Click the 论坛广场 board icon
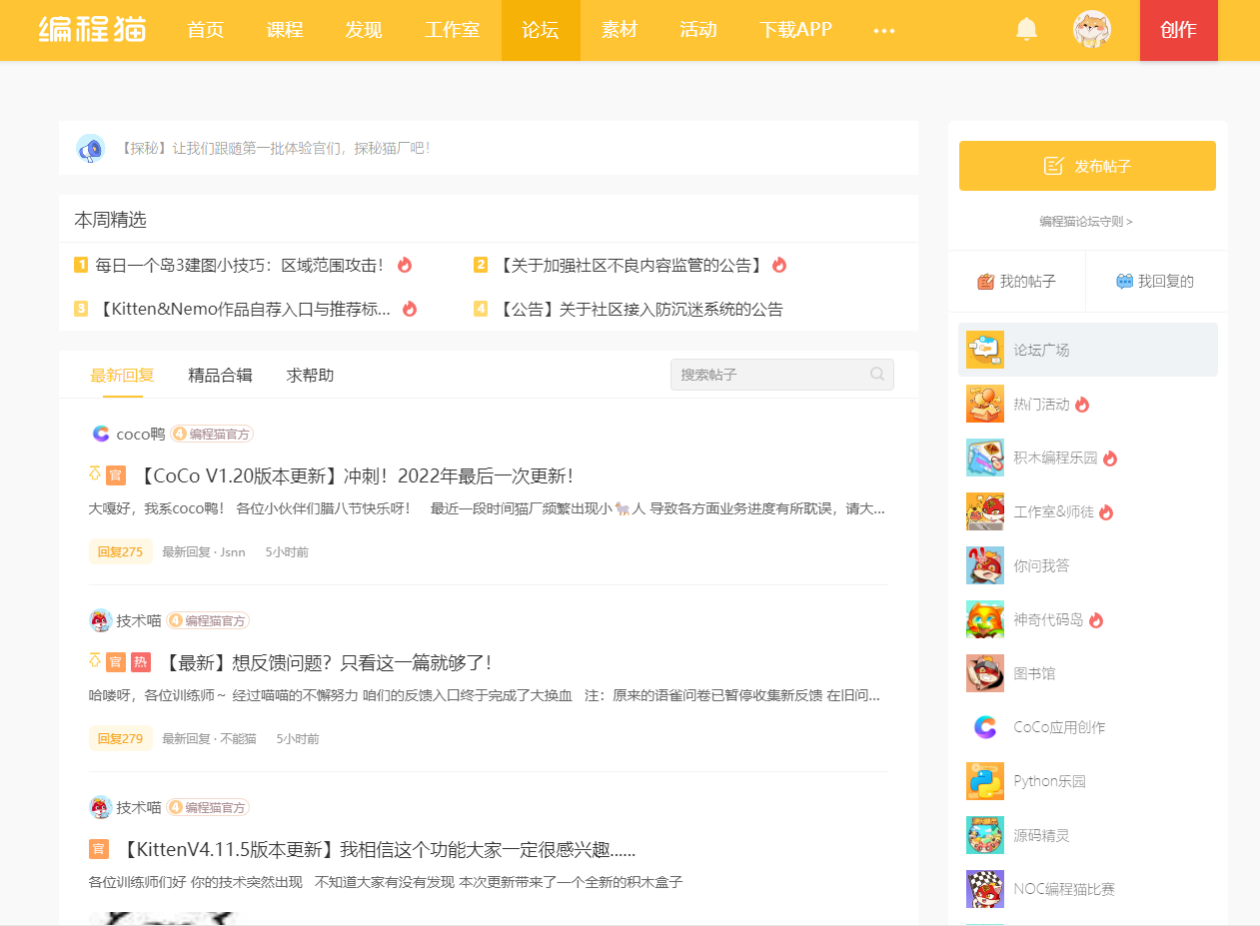The image size is (1260, 926). tap(985, 350)
